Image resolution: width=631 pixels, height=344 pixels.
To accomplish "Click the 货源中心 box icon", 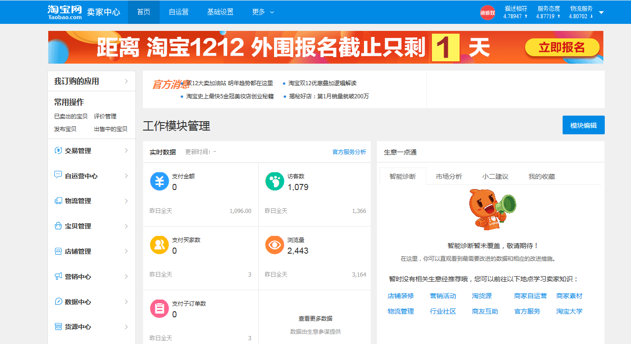I will (x=58, y=327).
